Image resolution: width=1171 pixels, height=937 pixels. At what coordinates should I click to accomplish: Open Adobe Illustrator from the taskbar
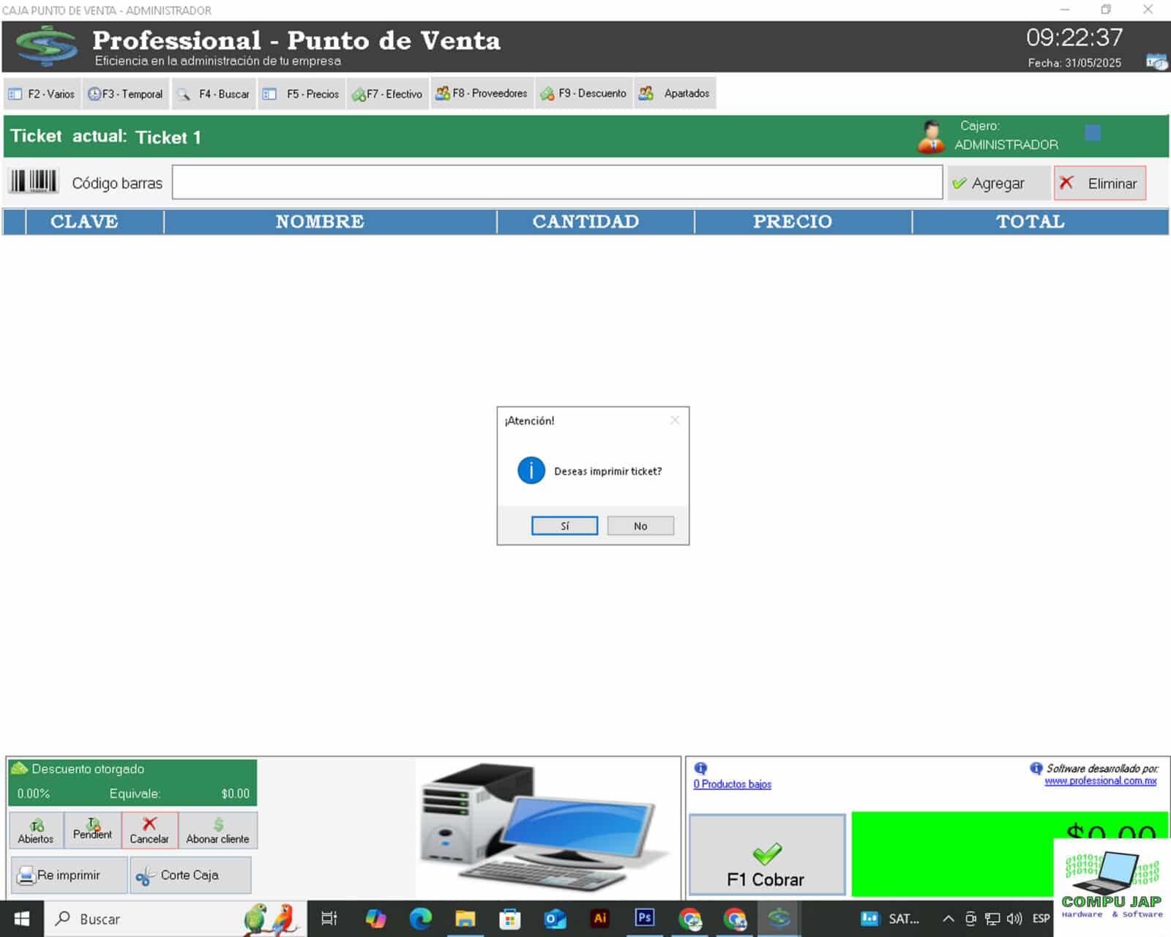coord(599,918)
